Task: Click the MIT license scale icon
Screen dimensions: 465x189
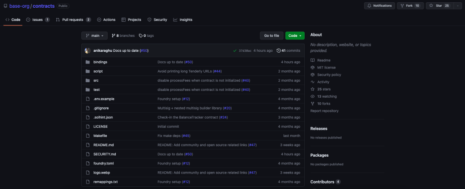Action: tap(312, 67)
